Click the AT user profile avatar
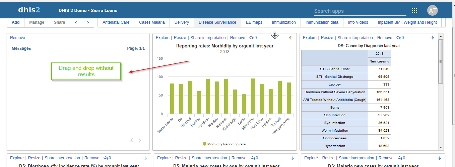This screenshot has height=167, width=455. click(x=433, y=10)
